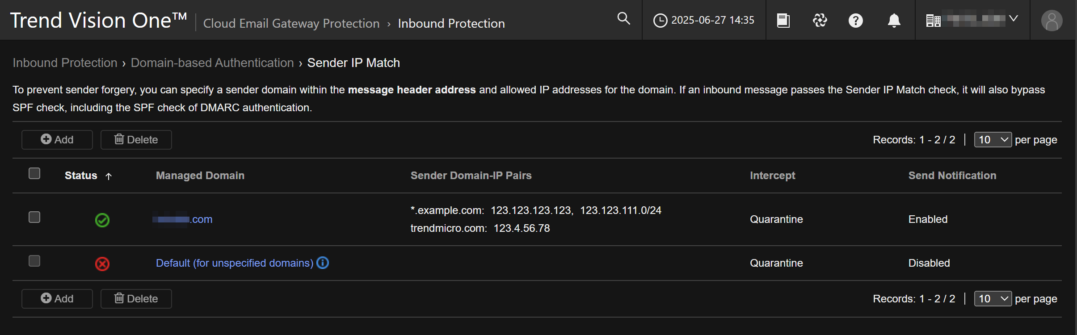Toggle the select-all header checkbox
Viewport: 1077px width, 335px height.
[x=34, y=173]
